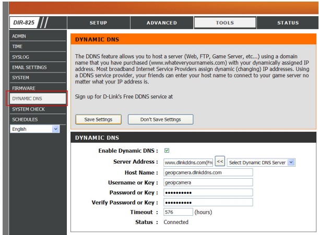This screenshot has height=235, width=319.
Task: Open SYSTEM sidebar page
Action: pyautogui.click(x=38, y=78)
